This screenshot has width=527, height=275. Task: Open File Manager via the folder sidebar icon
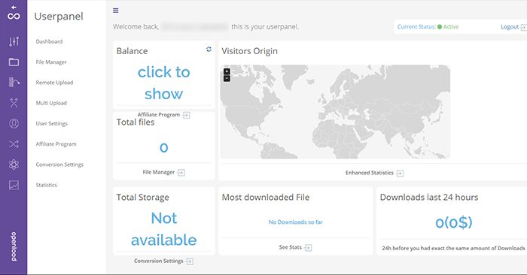coord(14,62)
